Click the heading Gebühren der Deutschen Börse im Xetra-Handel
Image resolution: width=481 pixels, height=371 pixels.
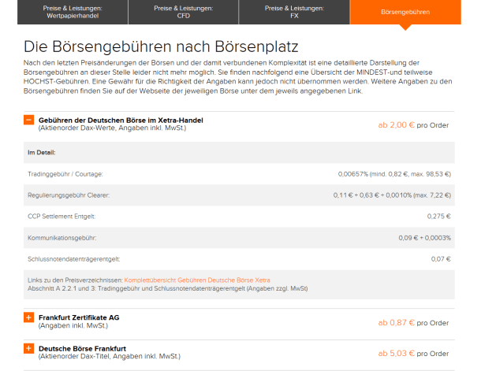(x=121, y=120)
